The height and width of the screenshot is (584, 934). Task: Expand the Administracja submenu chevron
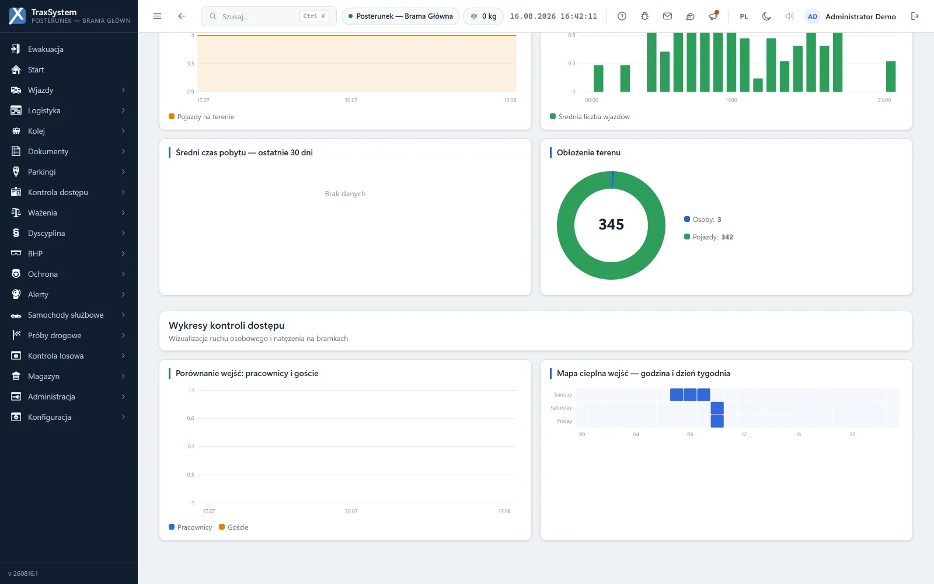(x=123, y=397)
